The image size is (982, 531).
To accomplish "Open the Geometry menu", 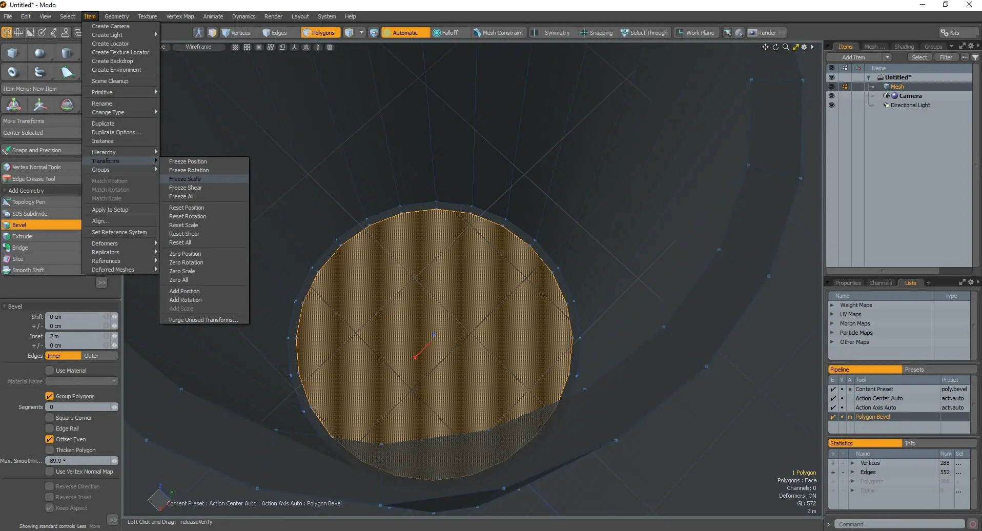I will tap(116, 16).
